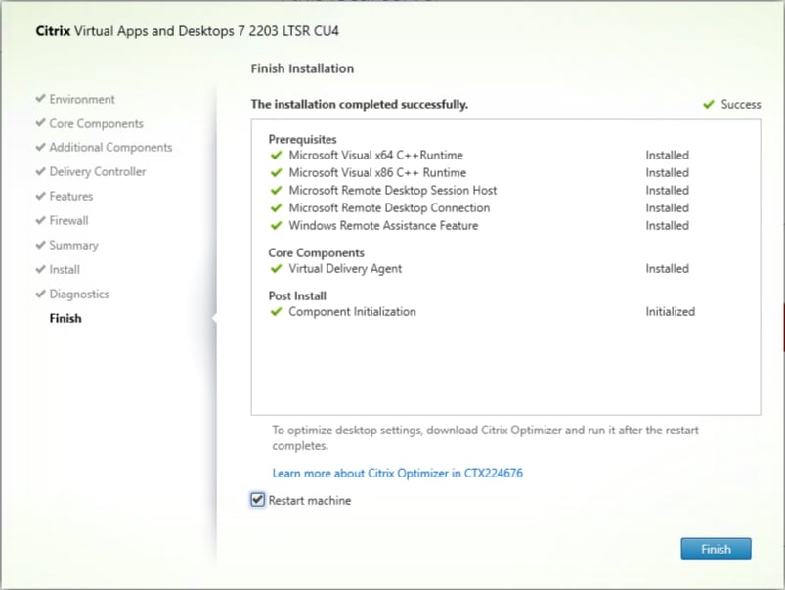This screenshot has height=590, width=785.
Task: Click the Finish step in sidebar
Action: [65, 319]
